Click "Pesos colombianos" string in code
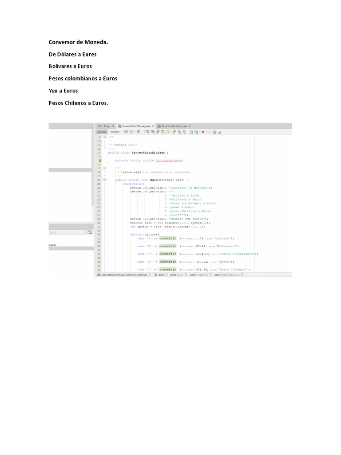 237,254
